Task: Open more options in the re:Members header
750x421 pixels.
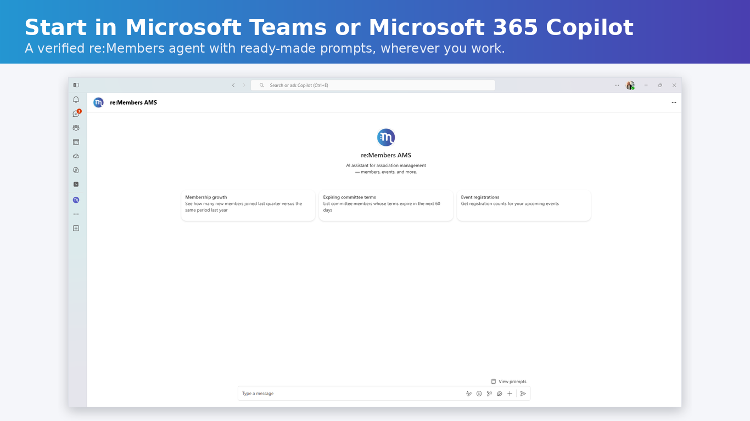Action: (x=674, y=103)
